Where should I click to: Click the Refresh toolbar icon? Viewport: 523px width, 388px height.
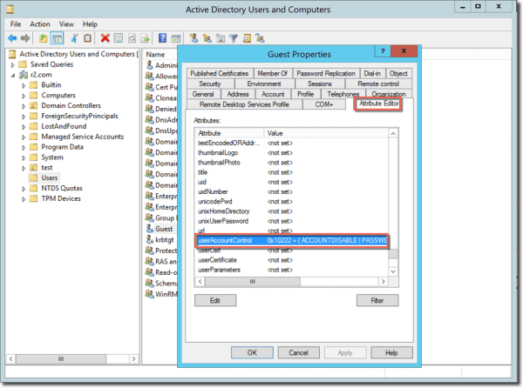132,38
